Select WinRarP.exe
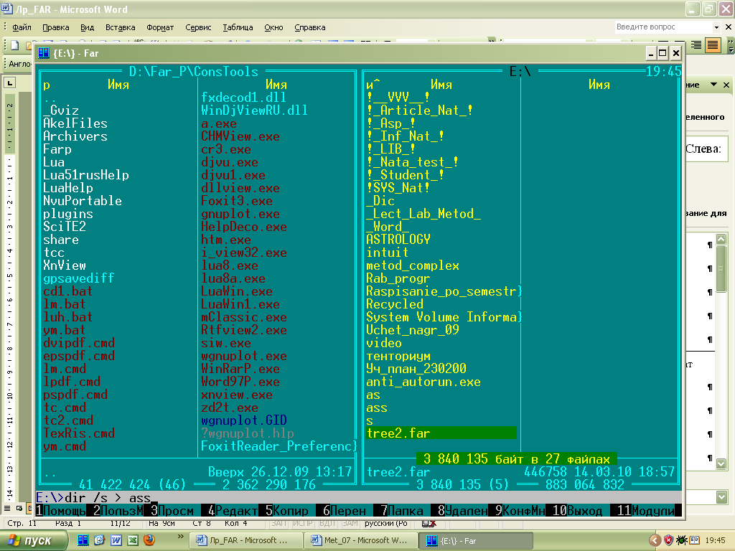Screen dimensions: 735x551 tap(240, 369)
